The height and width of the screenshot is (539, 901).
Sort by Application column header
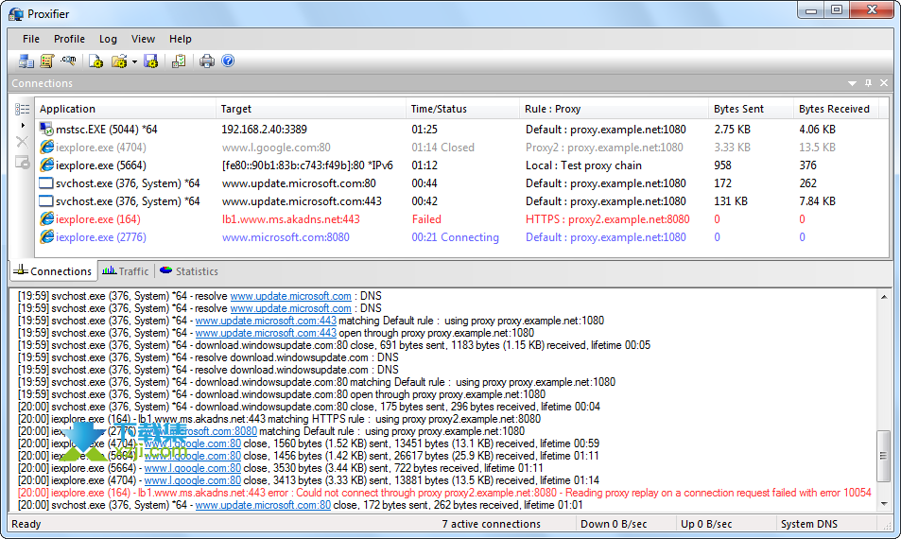[126, 109]
